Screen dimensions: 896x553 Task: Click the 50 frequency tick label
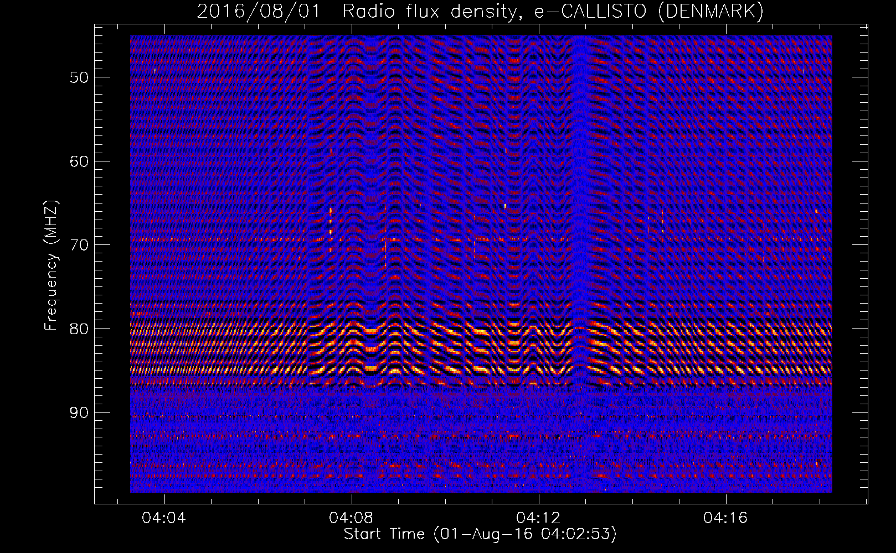pyautogui.click(x=79, y=77)
